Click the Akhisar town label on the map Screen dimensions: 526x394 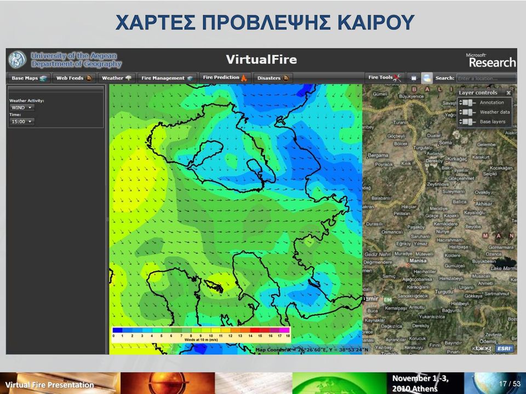(483, 204)
